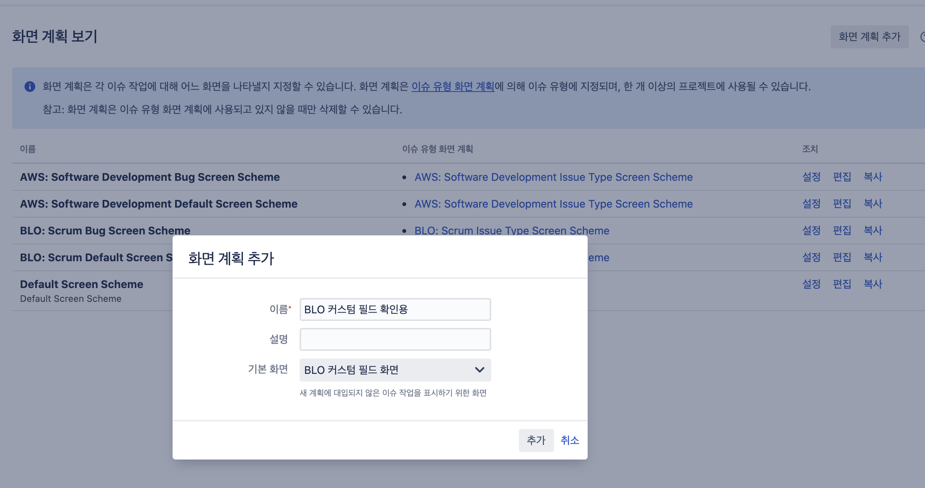Click the help icon beside 화면 계획 추가
The height and width of the screenshot is (488, 925).
[923, 37]
